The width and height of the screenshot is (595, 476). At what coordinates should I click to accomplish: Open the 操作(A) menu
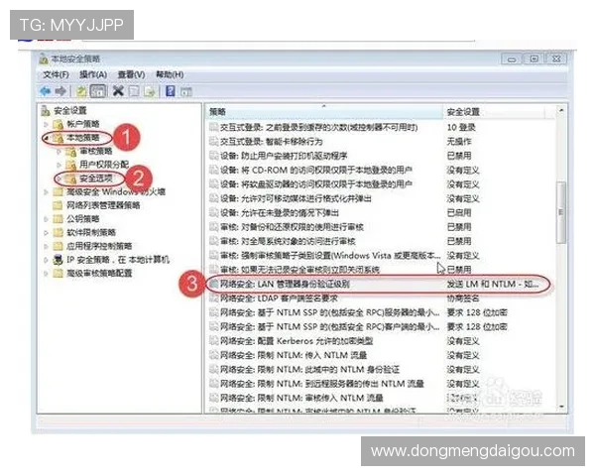[x=93, y=74]
